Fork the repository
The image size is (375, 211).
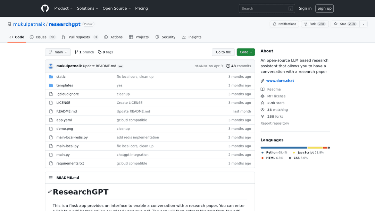(315, 24)
